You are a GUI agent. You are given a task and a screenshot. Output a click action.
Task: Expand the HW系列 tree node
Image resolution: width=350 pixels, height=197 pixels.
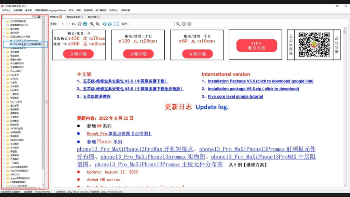point(4,90)
